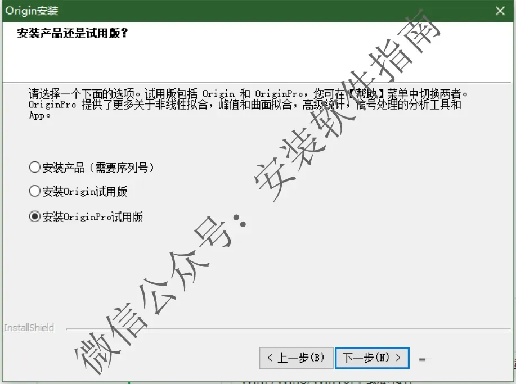The image size is (516, 384).
Task: Go back with 上一步(B) button
Action: [297, 358]
